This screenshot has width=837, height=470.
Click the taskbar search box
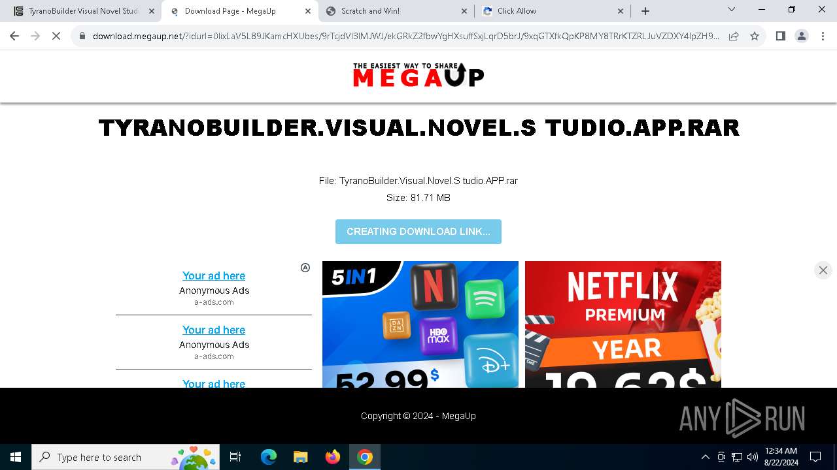point(126,457)
